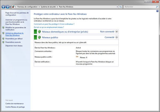This screenshot has width=160, height=112.
Task: Click the 'Réseaux publics' header title
Action: pyautogui.click(x=50, y=37)
